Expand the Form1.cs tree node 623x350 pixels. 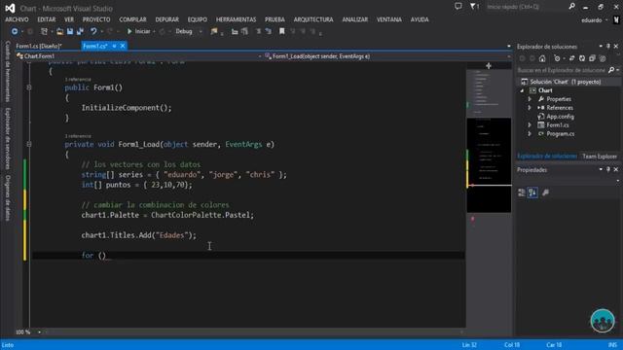tap(530, 125)
